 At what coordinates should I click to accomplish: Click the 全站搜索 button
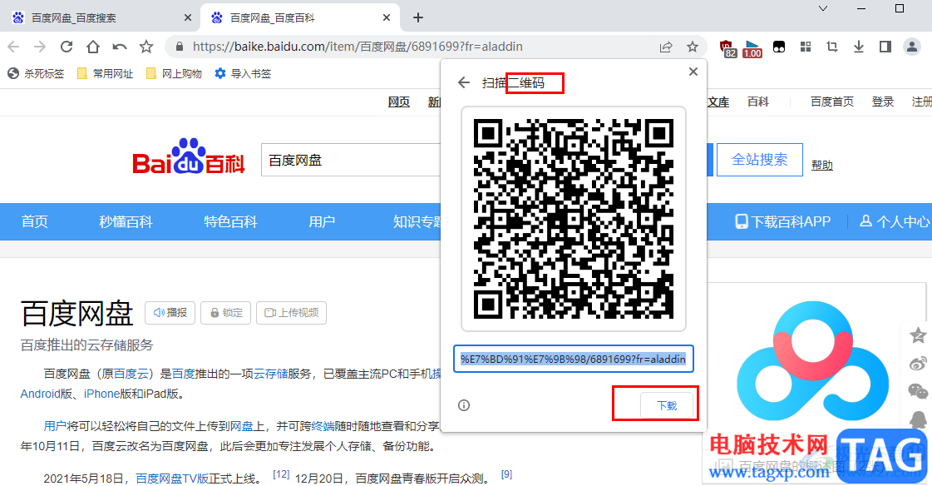coord(760,160)
